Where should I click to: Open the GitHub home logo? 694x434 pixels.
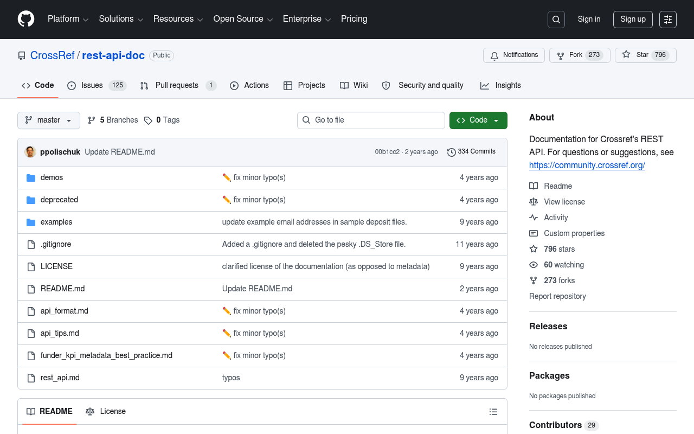(26, 19)
